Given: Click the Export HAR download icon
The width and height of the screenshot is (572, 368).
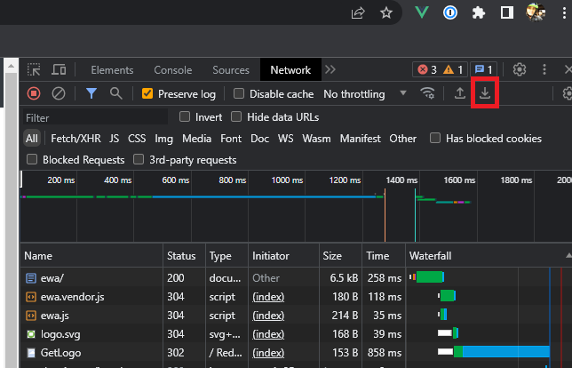Looking at the screenshot, I should [485, 93].
